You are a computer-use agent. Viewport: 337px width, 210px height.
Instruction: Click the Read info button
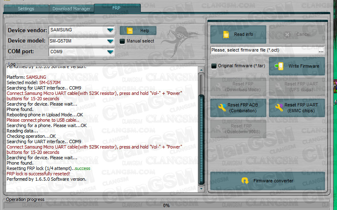(x=238, y=34)
